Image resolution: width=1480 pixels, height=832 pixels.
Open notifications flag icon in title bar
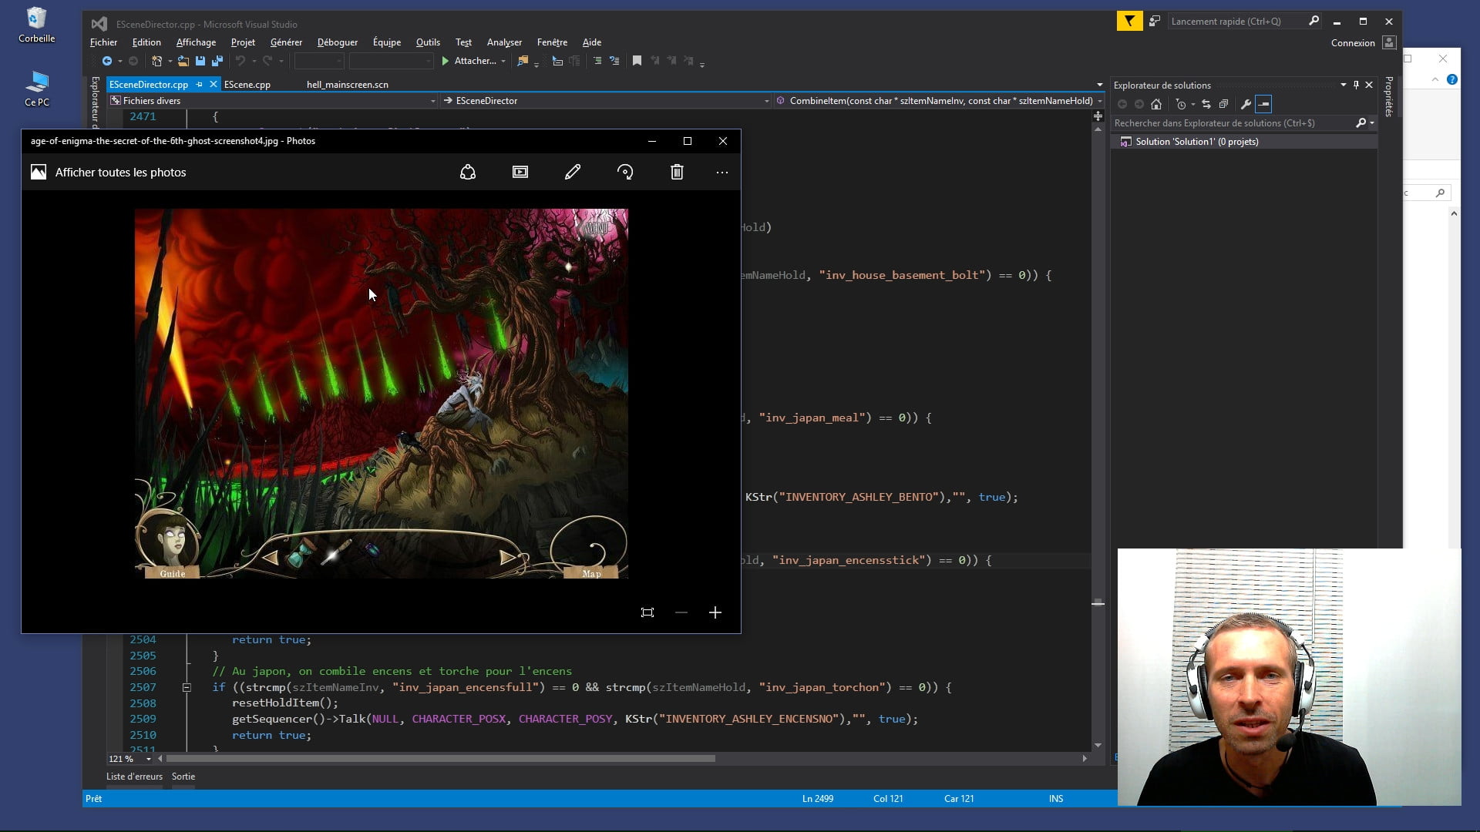click(x=1129, y=22)
